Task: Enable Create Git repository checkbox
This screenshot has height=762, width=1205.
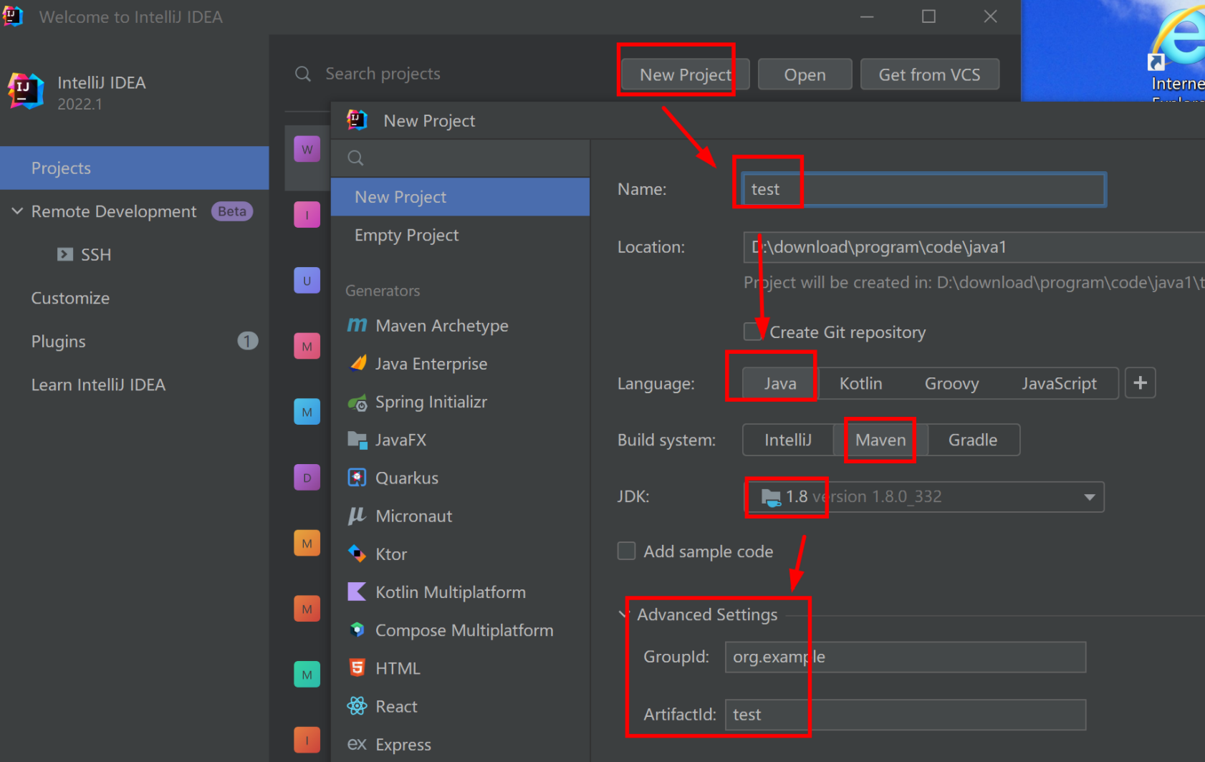Action: click(x=752, y=332)
